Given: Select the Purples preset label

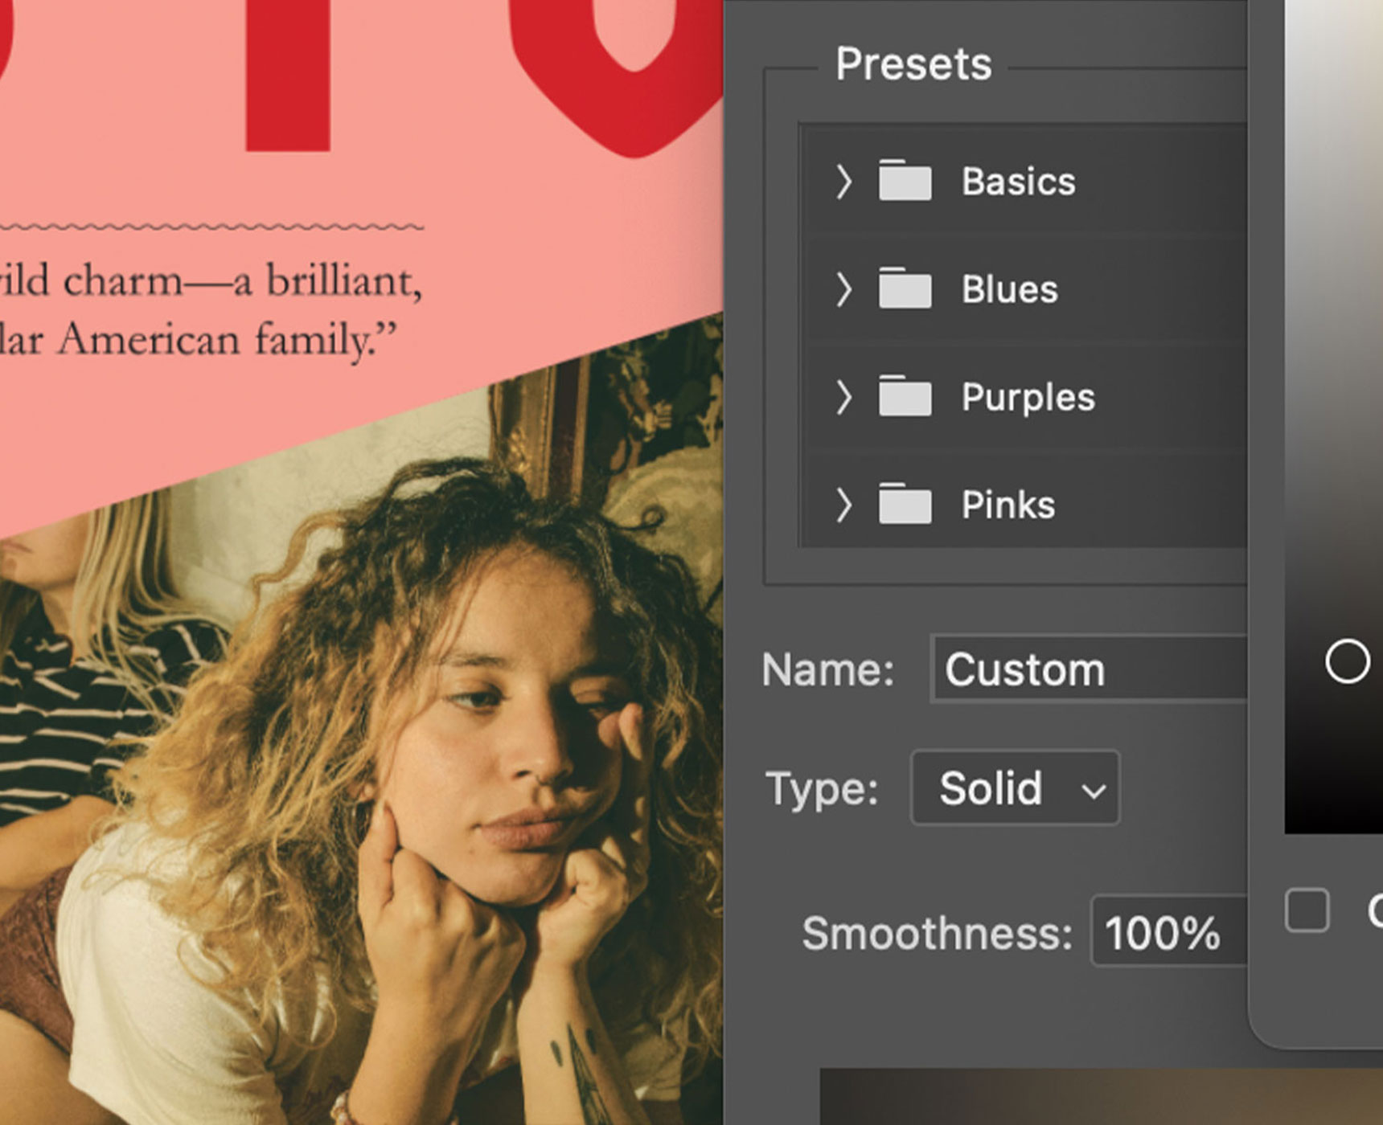Looking at the screenshot, I should click(x=1028, y=397).
